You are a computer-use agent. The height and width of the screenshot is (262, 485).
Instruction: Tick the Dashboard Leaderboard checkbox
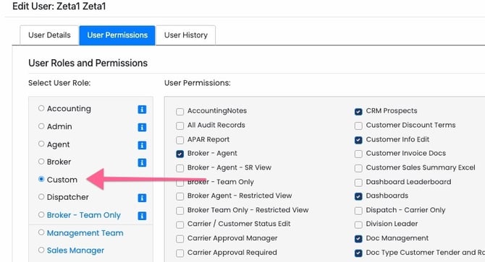pos(358,183)
